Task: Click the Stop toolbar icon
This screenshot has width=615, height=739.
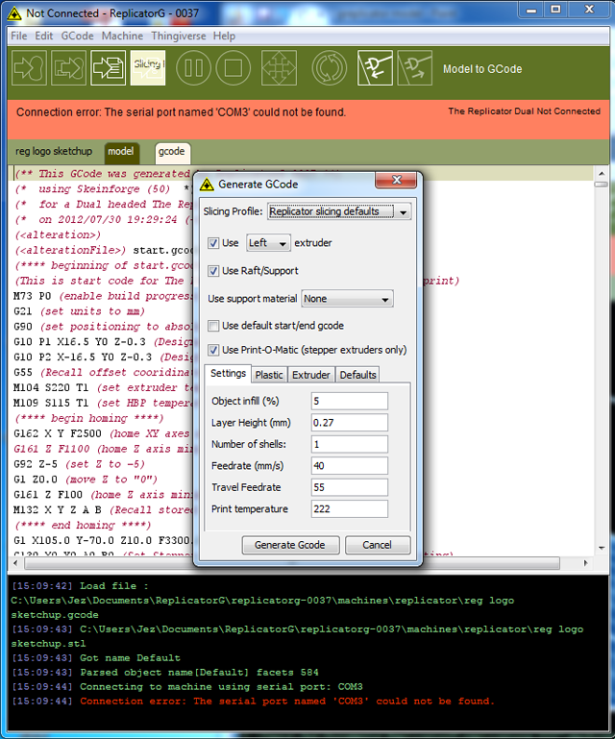Action: tap(233, 68)
